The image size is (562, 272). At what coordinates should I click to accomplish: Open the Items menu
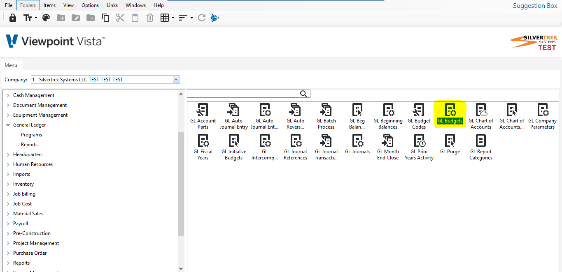50,5
